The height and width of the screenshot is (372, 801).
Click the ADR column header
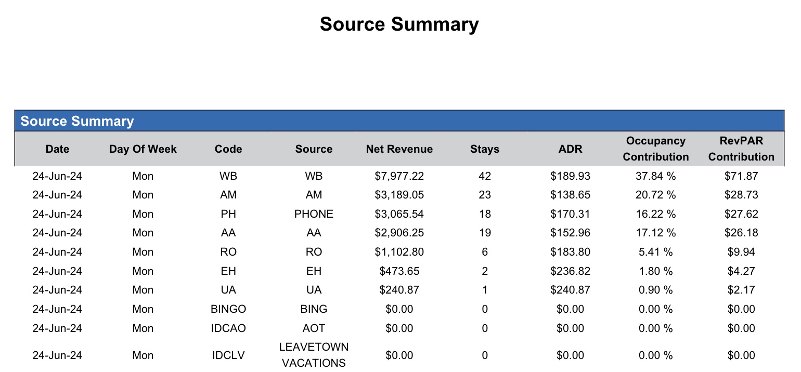[571, 149]
